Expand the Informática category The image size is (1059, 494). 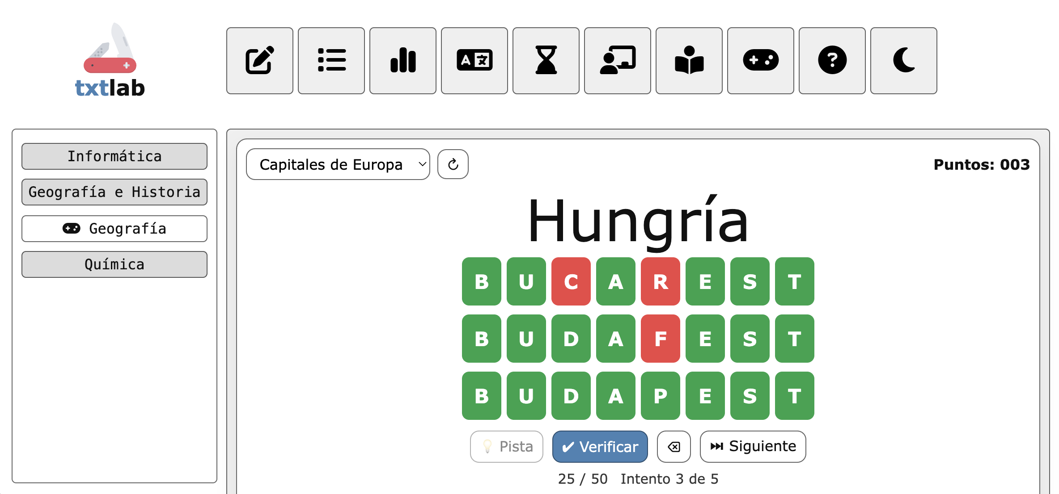114,156
